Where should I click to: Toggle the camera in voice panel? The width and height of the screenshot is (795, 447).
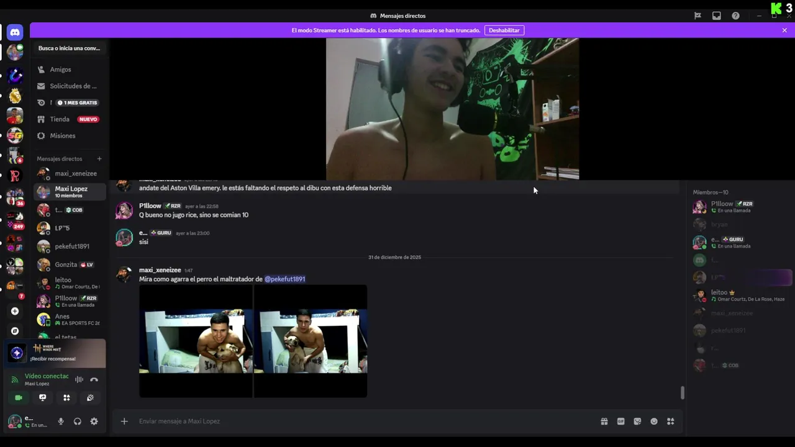(x=19, y=397)
